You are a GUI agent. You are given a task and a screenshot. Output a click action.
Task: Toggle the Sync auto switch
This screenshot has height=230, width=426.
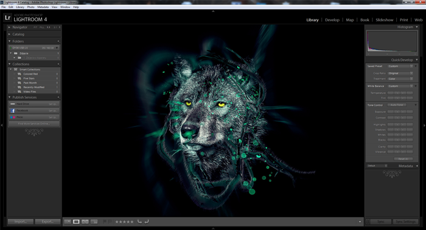coord(368,222)
